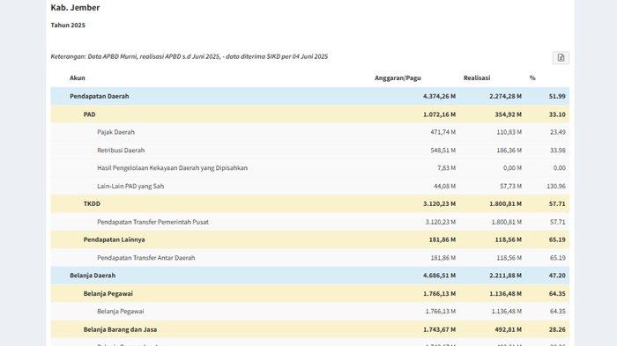Click the Excel export icon
617x346 pixels.
(x=561, y=58)
